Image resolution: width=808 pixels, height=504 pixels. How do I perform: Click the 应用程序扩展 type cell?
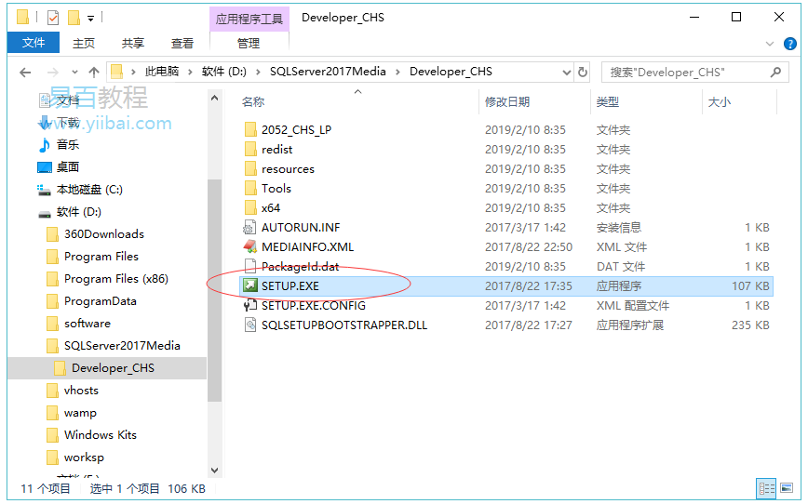[629, 325]
